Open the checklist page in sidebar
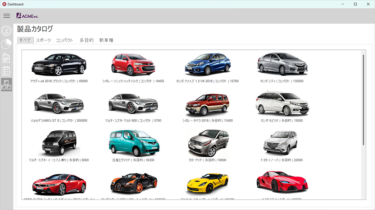This screenshot has height=210, width=375. (x=6, y=71)
